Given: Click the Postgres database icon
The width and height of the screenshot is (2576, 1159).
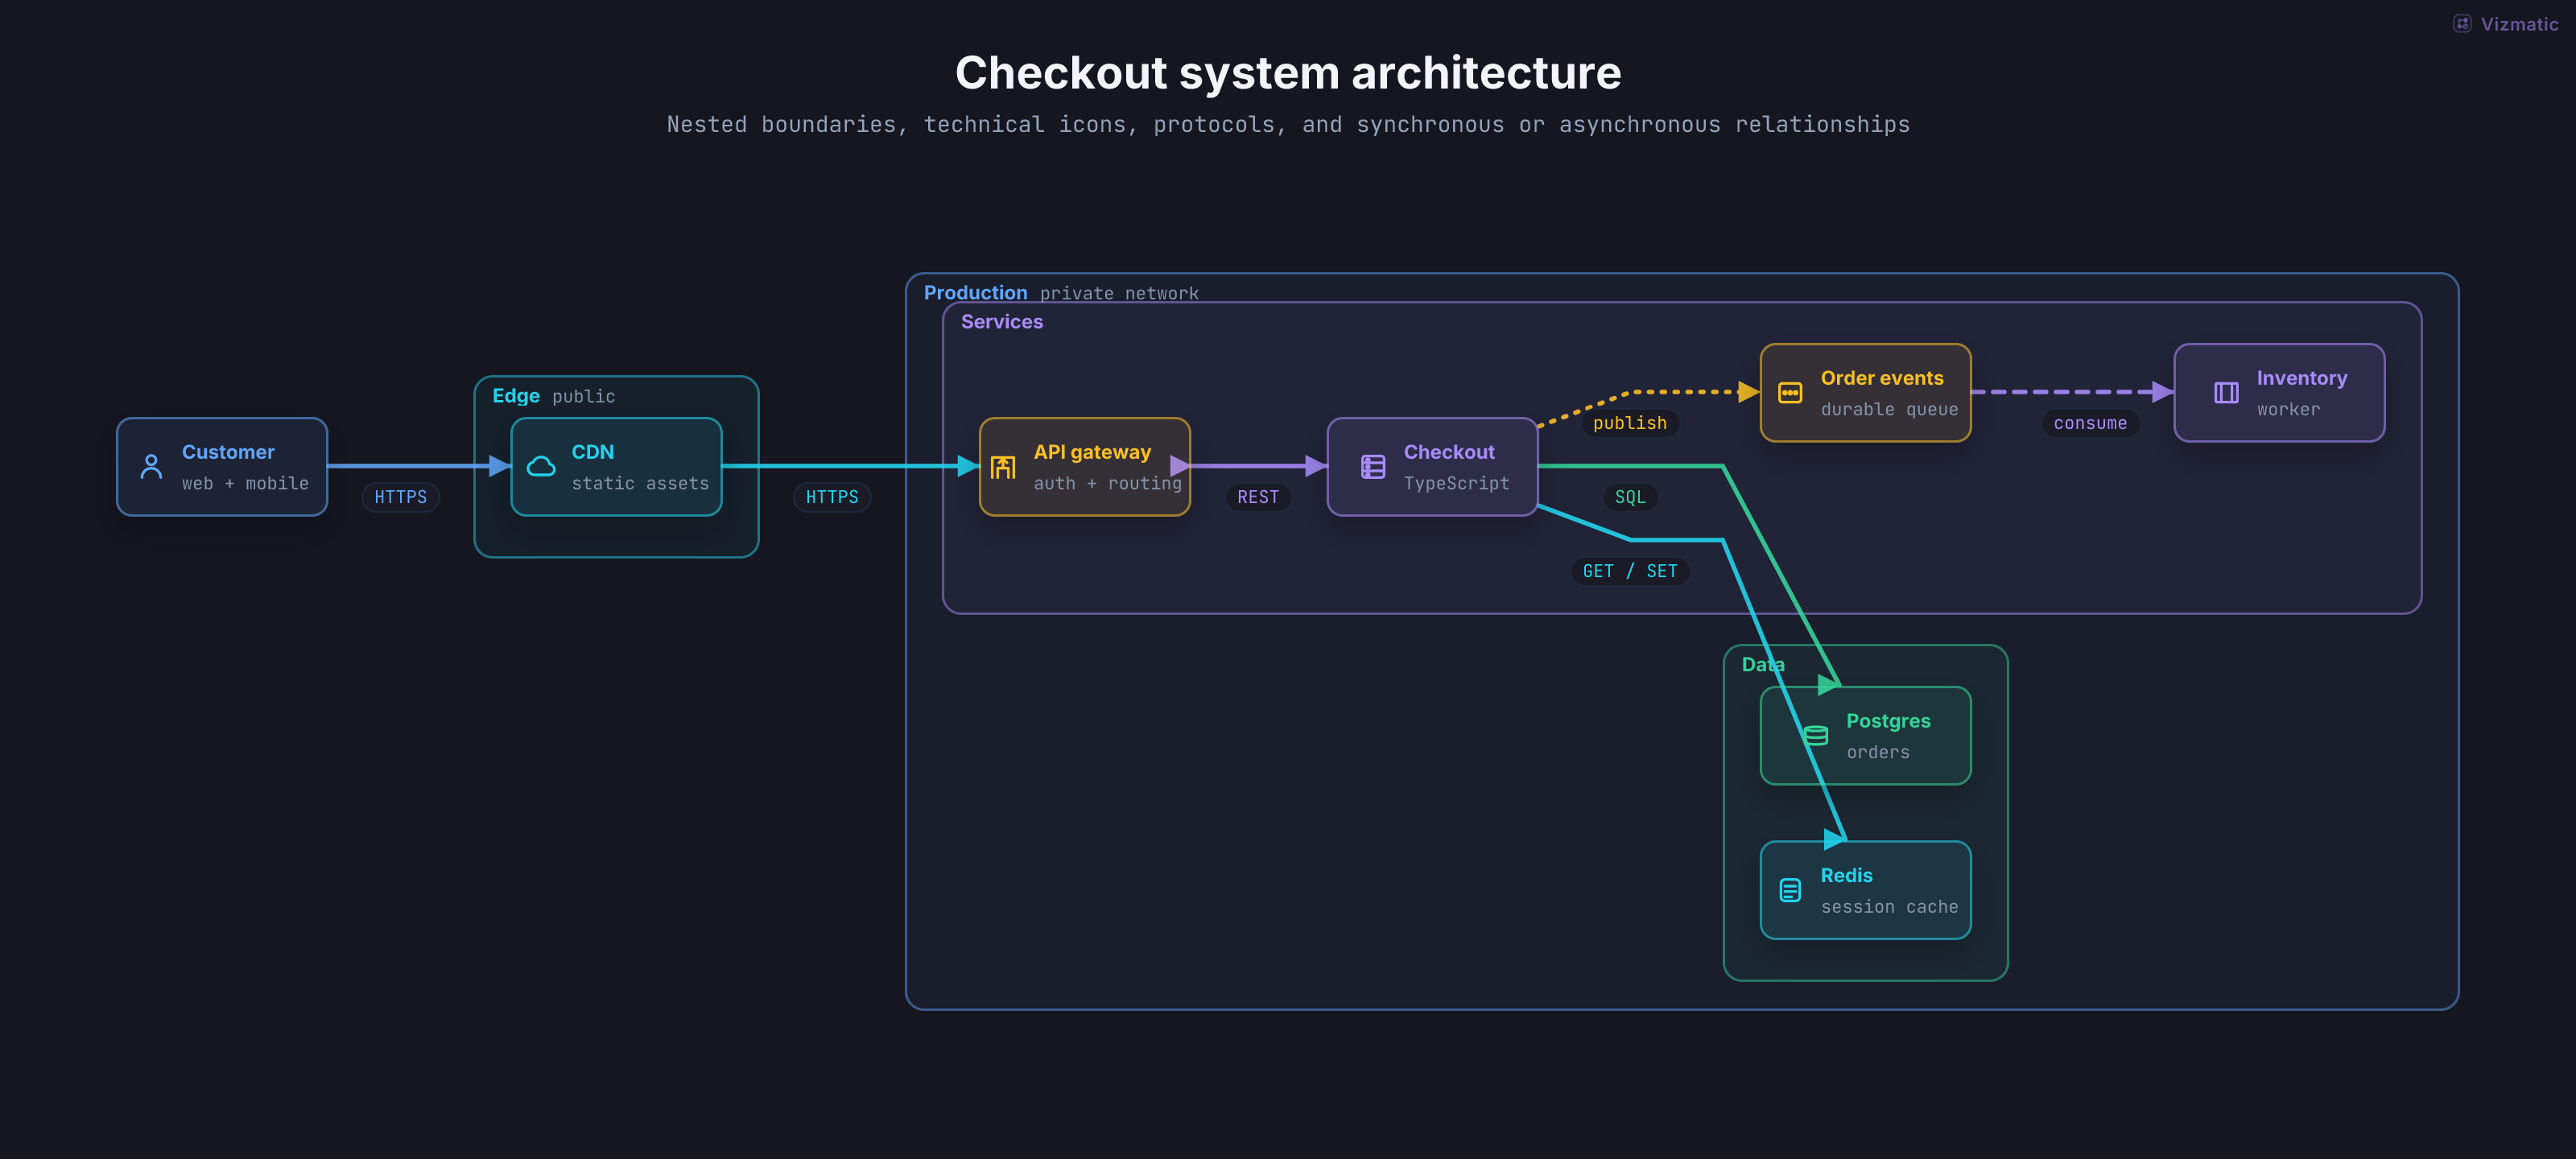Looking at the screenshot, I should point(1816,735).
